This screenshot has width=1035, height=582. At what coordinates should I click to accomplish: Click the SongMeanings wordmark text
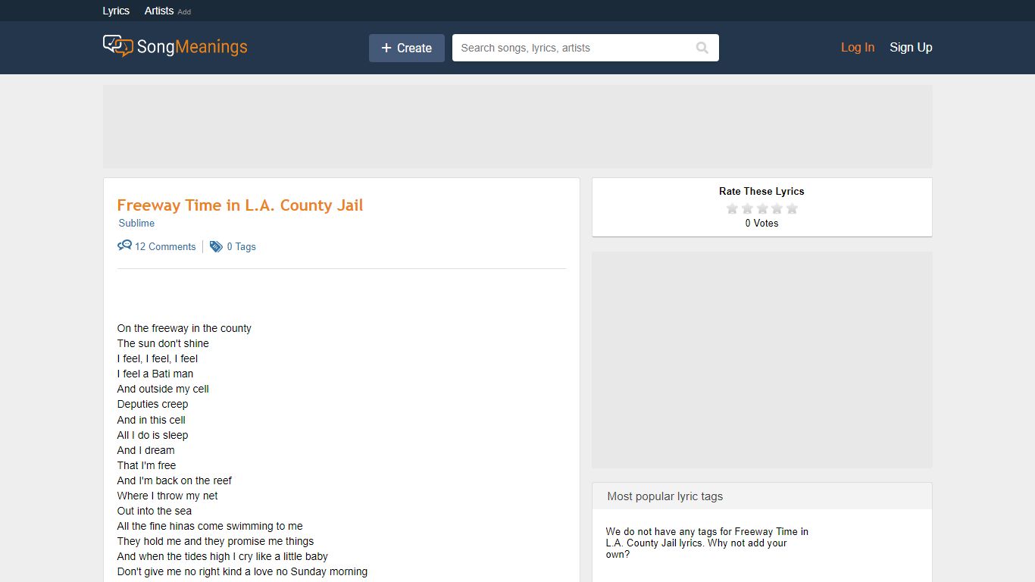point(192,47)
